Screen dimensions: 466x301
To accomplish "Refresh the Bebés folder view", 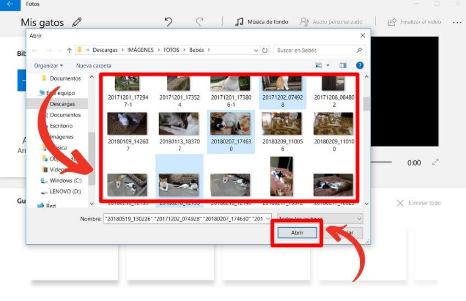I will coord(265,50).
